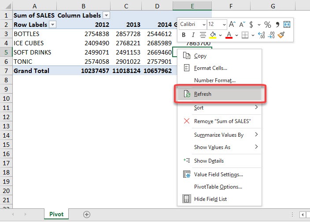Expand Summarize Values By submenu

(219, 135)
